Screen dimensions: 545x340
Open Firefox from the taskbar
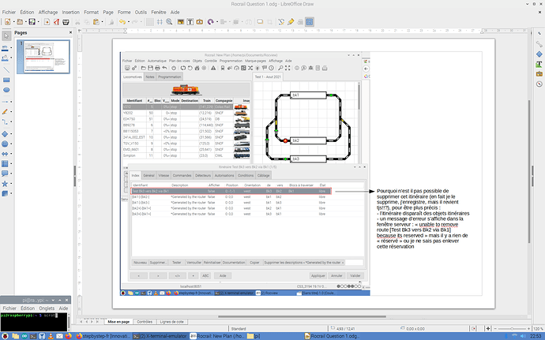pos(68,336)
